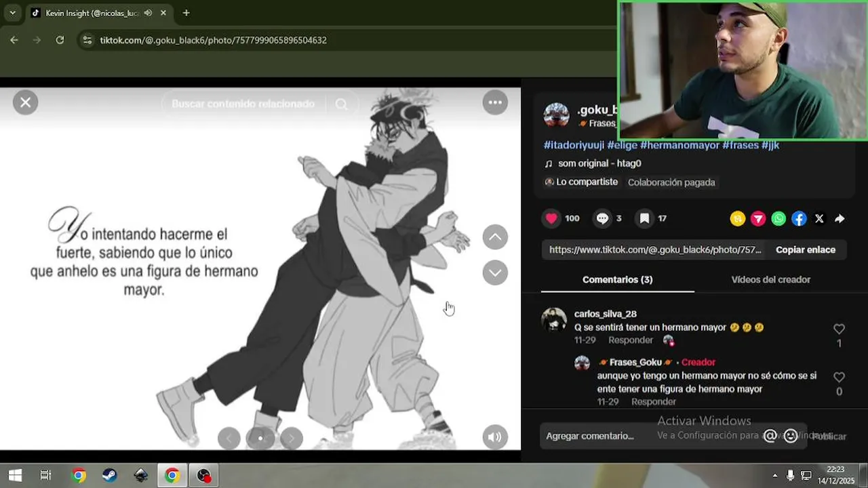868x488 pixels.
Task: Switch to the 'Comentarios (3)' tab
Action: (x=617, y=279)
